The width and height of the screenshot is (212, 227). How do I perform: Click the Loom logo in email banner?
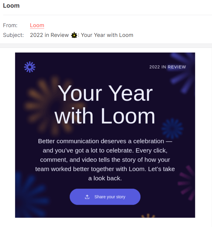30,67
